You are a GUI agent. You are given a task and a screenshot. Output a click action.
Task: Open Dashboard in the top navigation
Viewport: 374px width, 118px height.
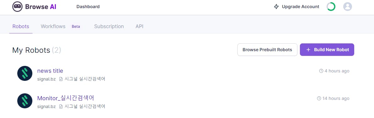click(88, 7)
